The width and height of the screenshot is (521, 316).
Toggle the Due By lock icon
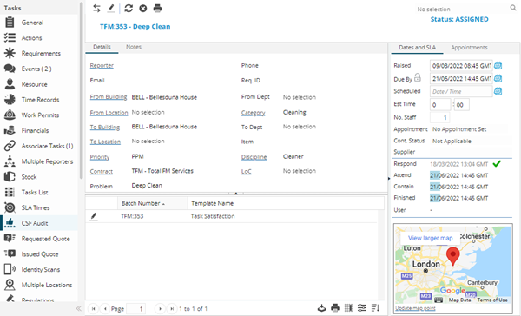pyautogui.click(x=418, y=78)
